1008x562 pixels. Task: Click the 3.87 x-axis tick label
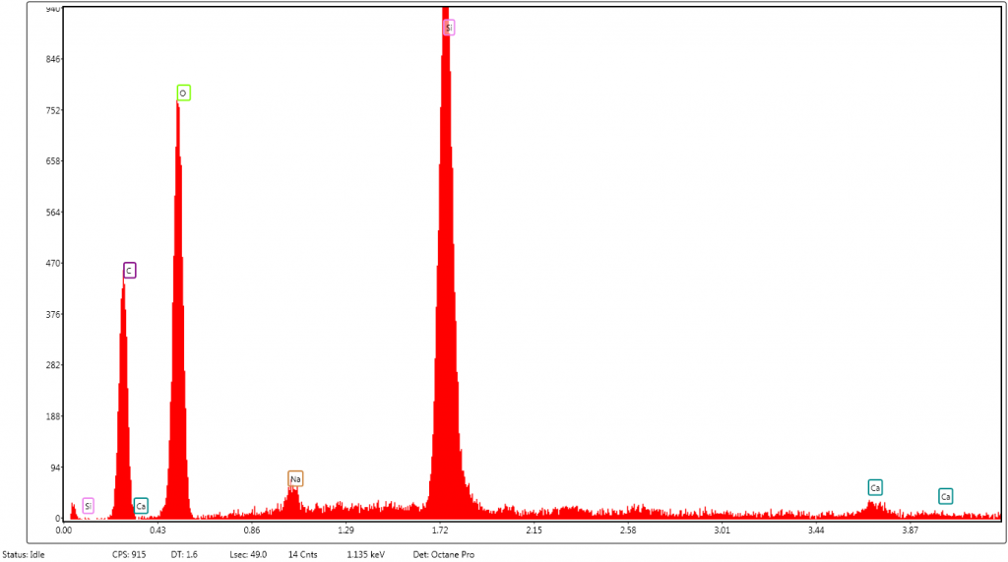[911, 531]
